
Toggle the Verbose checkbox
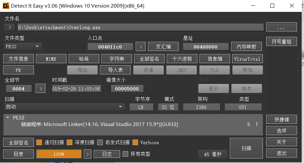135,143
